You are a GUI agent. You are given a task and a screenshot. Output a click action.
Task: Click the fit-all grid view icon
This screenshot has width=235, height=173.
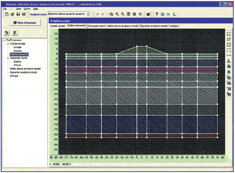(x=128, y=14)
